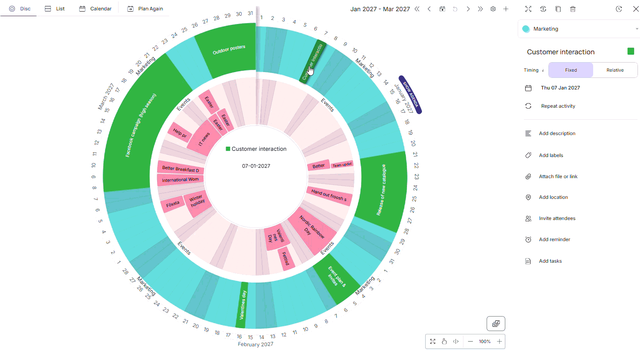The image size is (640, 353).
Task: Click Add description
Action: [557, 133]
